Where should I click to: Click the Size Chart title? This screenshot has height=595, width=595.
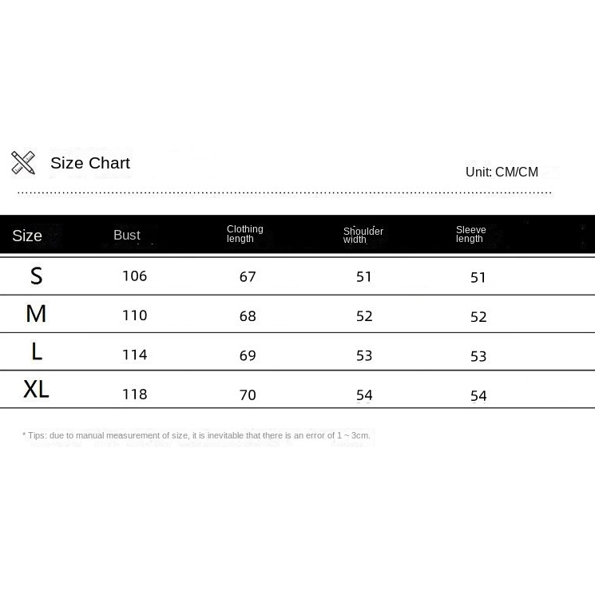coord(90,163)
